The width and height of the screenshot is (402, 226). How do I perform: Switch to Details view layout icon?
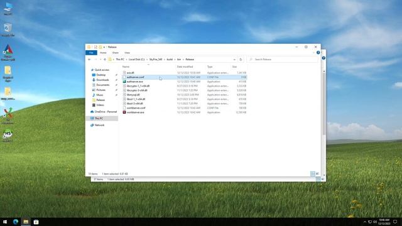click(x=313, y=174)
